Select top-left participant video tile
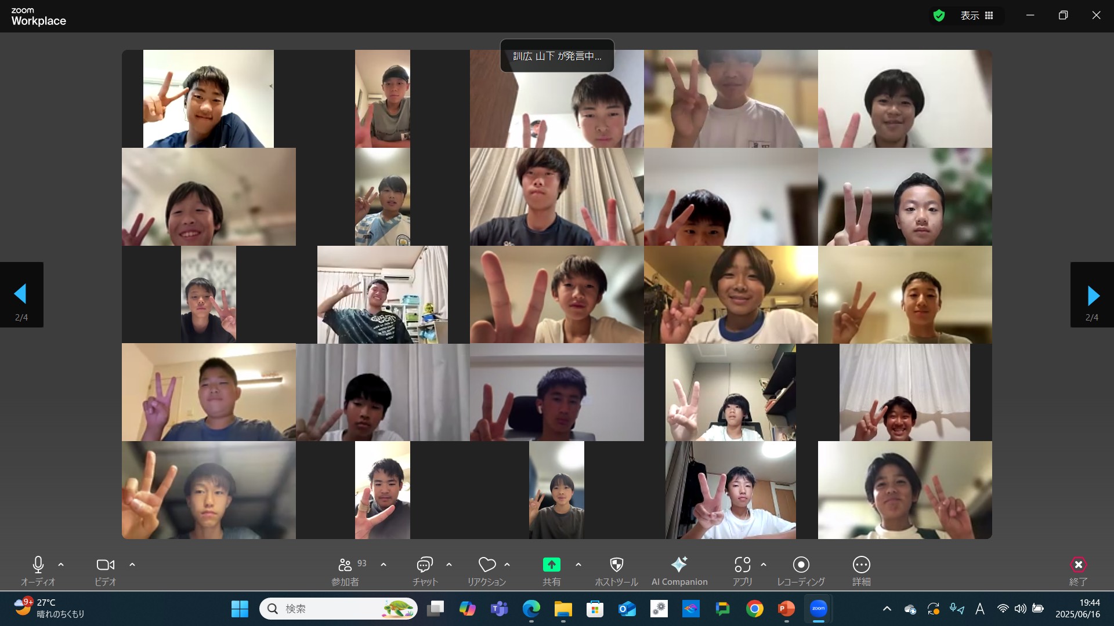The height and width of the screenshot is (626, 1114). coord(208,99)
